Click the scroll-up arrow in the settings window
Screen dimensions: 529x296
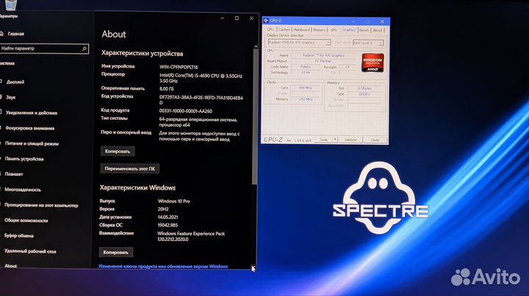[256, 46]
